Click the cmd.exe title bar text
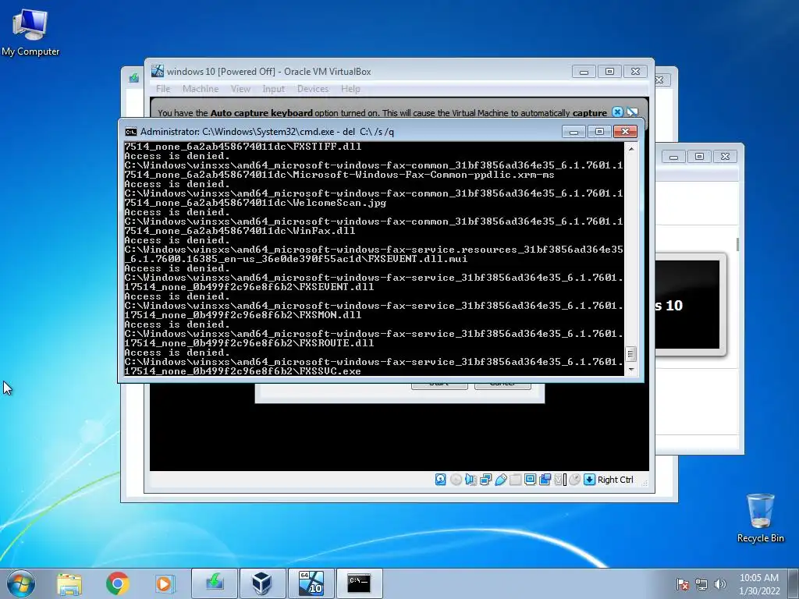 [x=267, y=132]
